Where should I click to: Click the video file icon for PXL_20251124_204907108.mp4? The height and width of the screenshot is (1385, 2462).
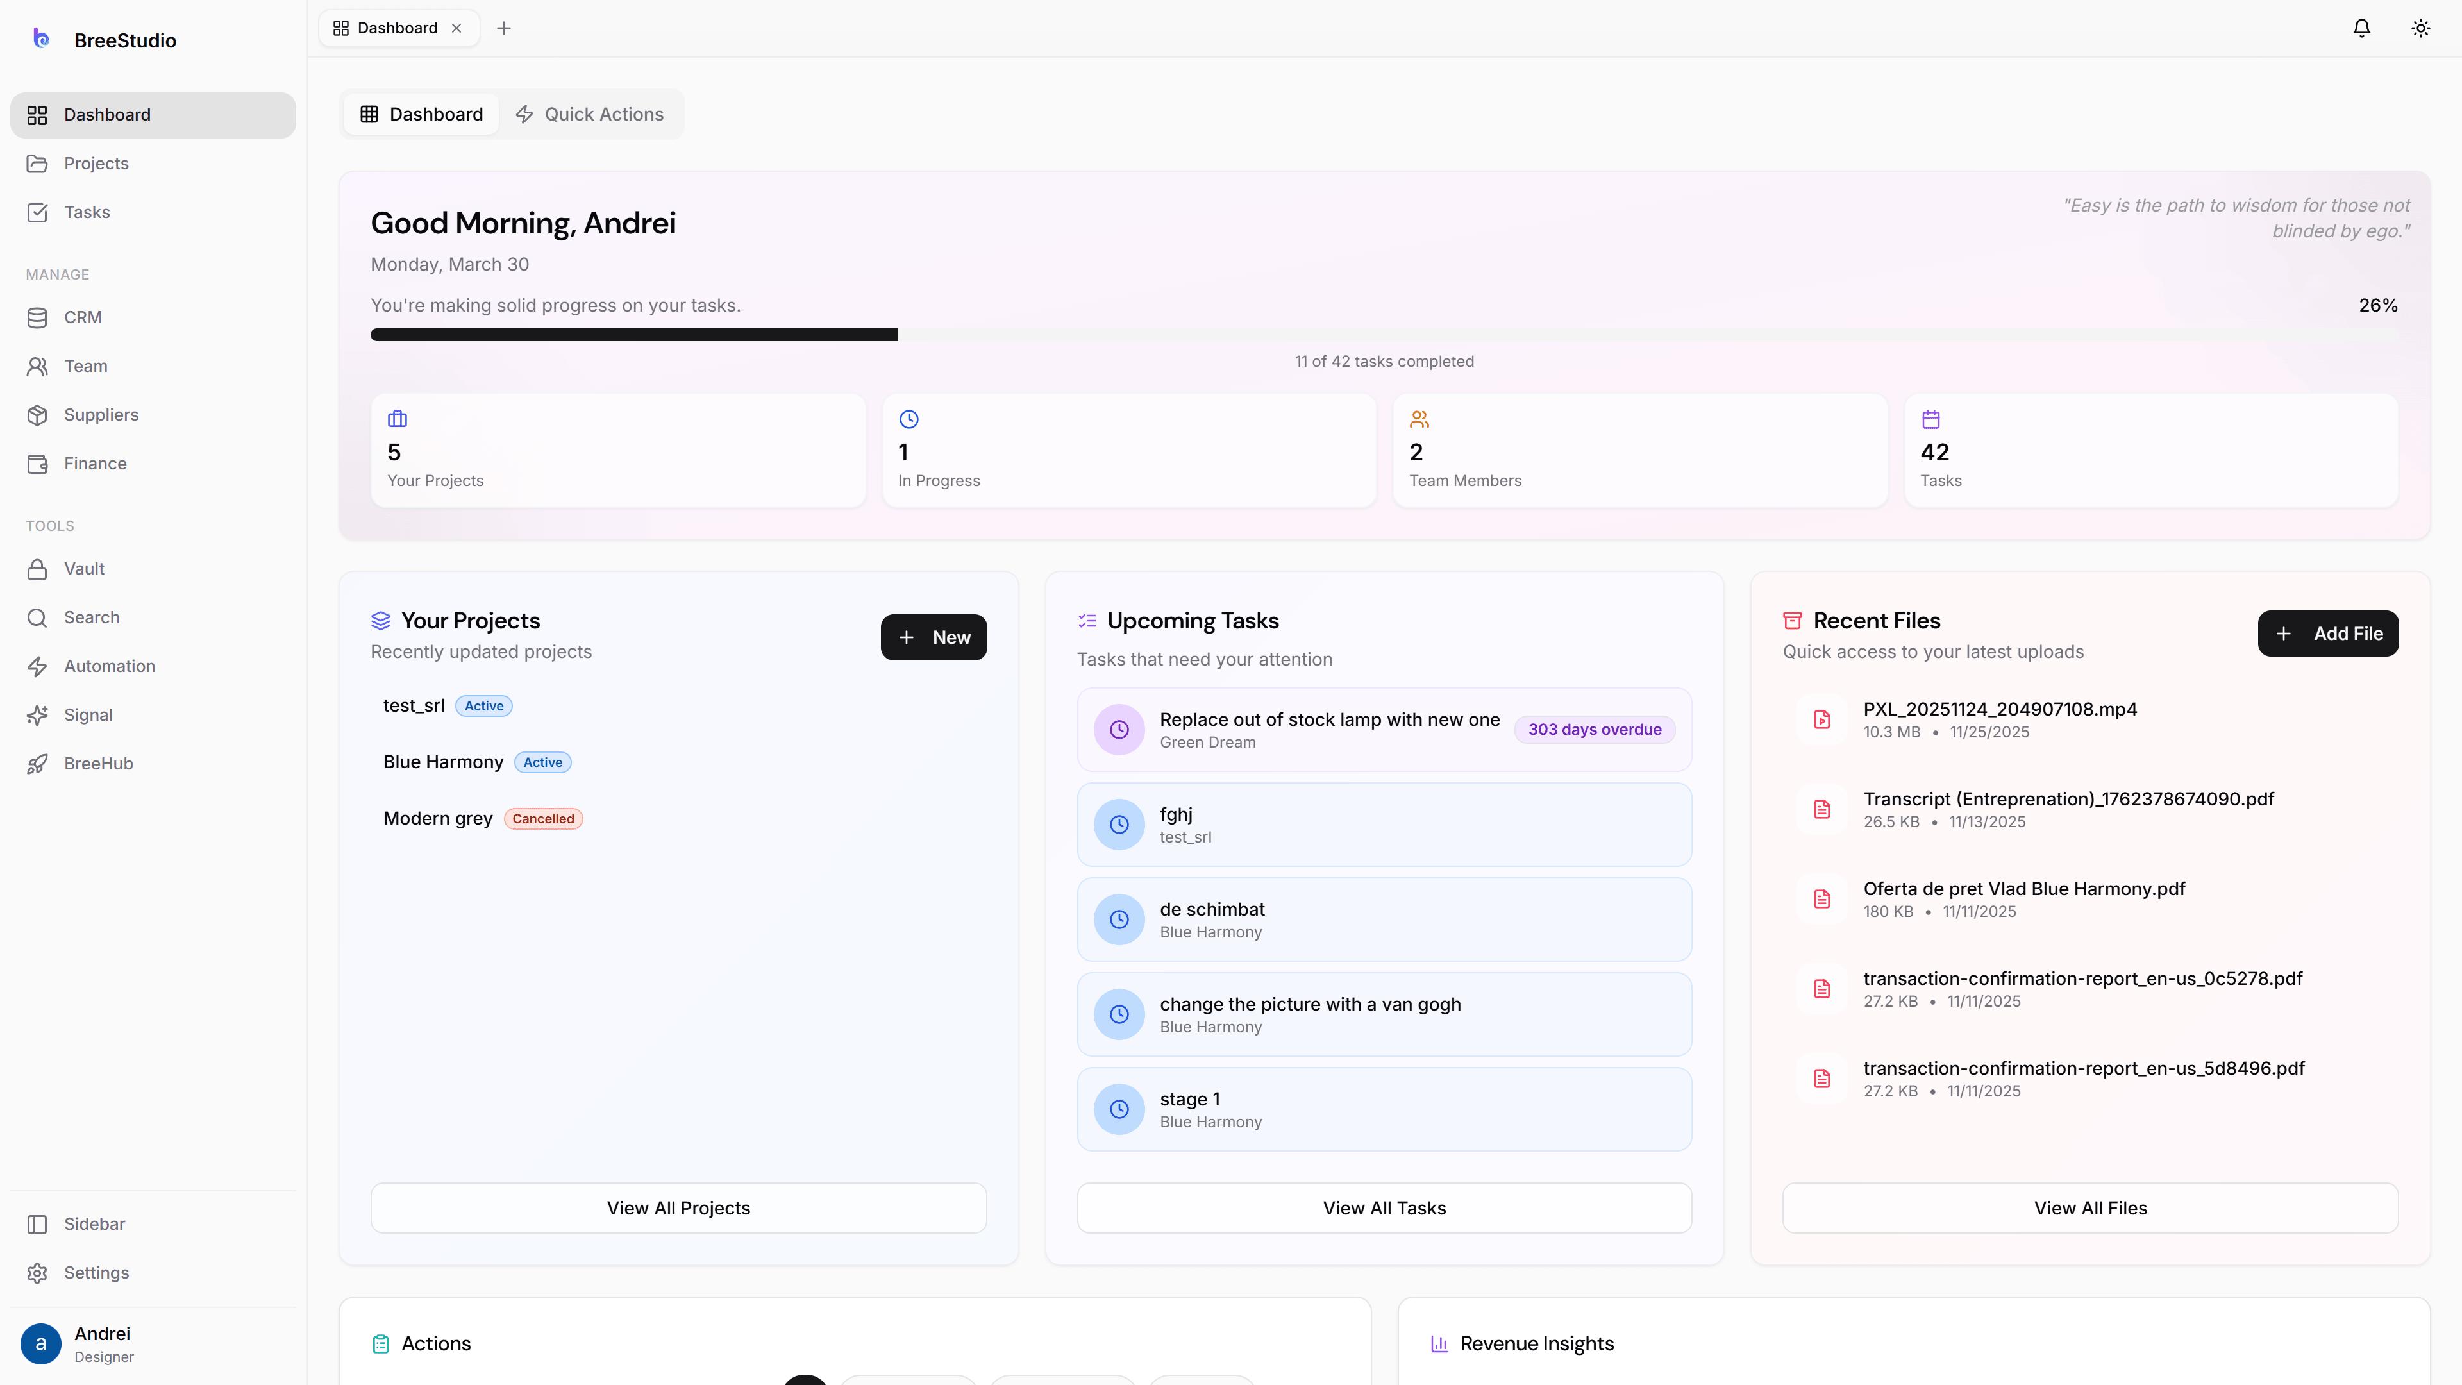(1821, 719)
